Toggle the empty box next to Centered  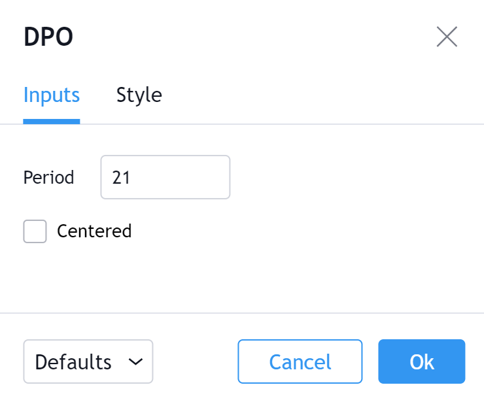tap(35, 231)
